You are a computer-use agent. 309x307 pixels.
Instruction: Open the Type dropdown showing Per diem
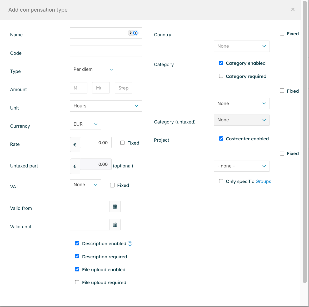(x=93, y=70)
